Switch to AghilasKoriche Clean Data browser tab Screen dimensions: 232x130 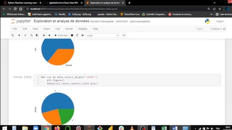click(x=64, y=3)
